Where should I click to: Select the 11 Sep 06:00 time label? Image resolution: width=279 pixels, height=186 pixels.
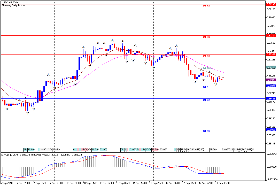(x=123, y=183)
